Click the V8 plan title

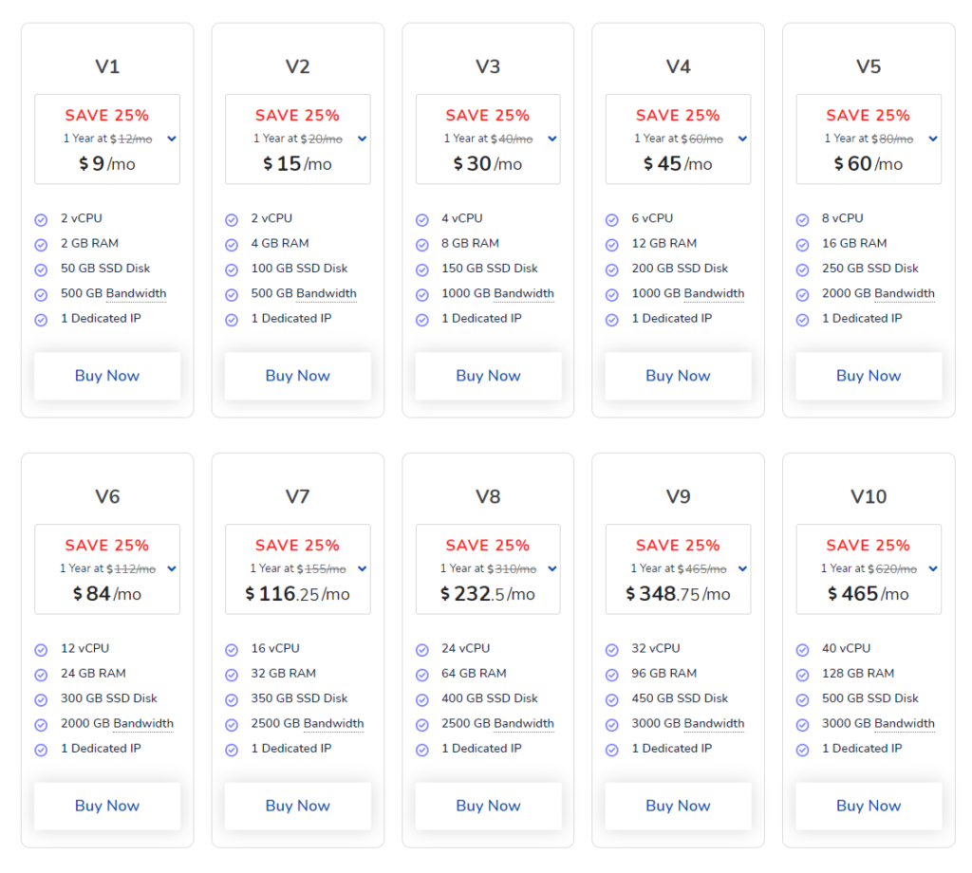coord(488,496)
